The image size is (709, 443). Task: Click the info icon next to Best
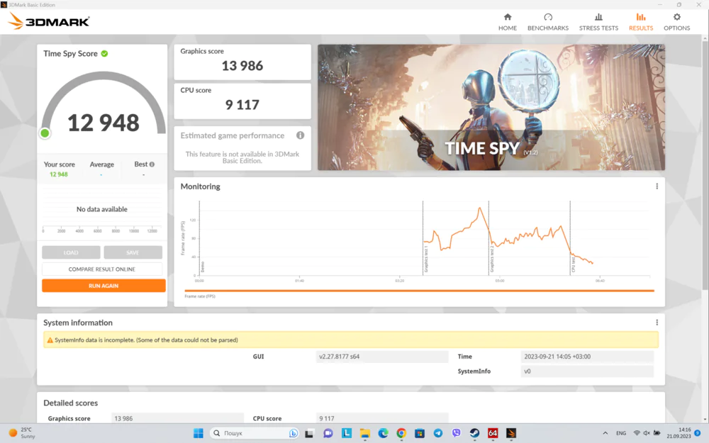(152, 164)
